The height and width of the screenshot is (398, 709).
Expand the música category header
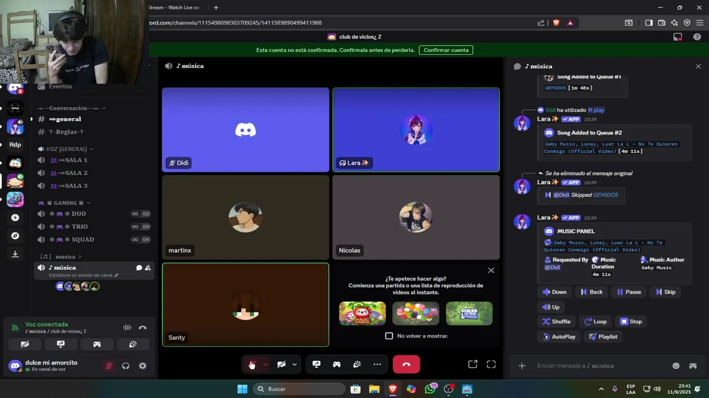(61, 256)
